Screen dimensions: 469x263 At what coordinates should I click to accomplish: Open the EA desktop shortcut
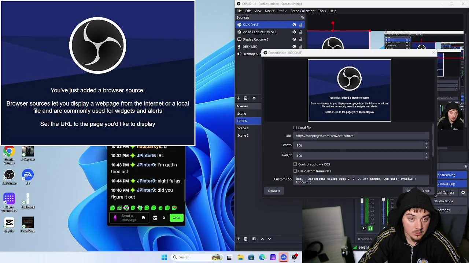[28, 177]
